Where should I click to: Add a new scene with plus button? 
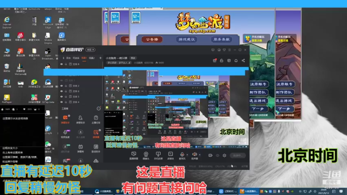point(100,58)
